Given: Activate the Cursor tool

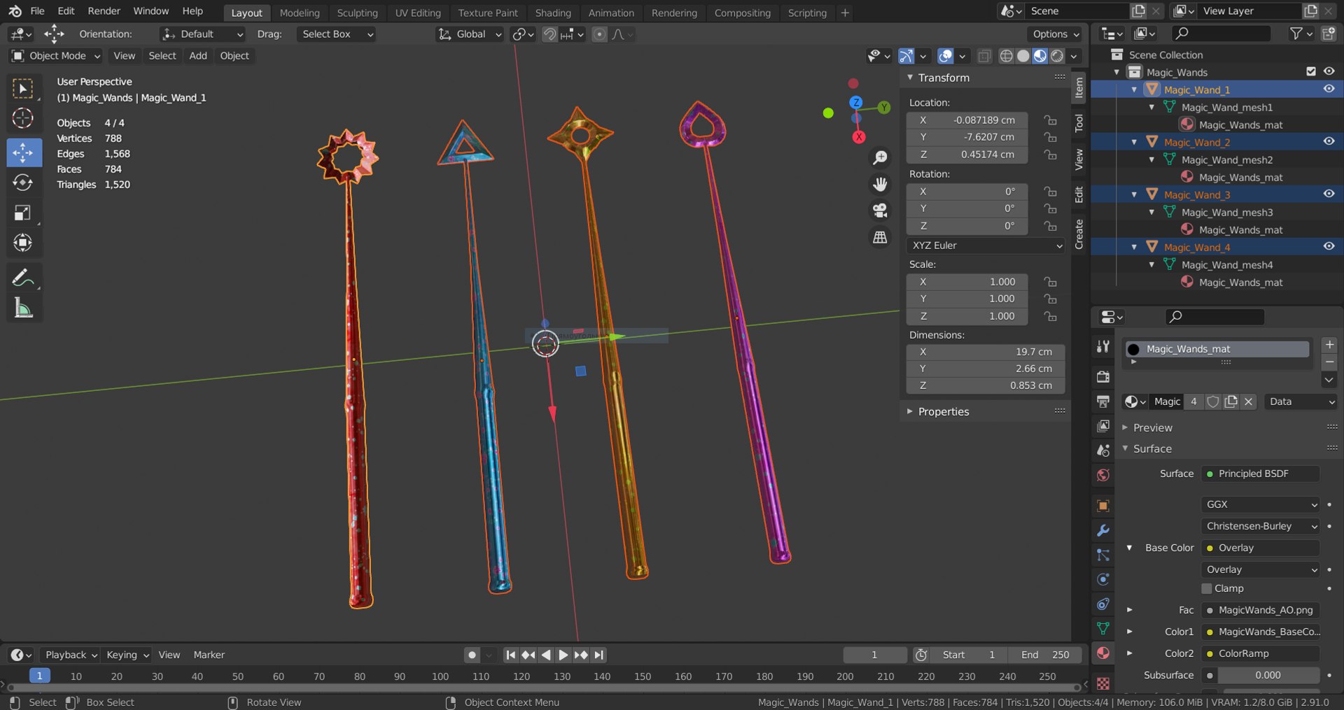Looking at the screenshot, I should (23, 118).
